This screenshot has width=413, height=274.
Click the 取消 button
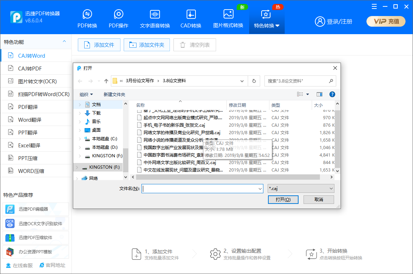point(319,200)
